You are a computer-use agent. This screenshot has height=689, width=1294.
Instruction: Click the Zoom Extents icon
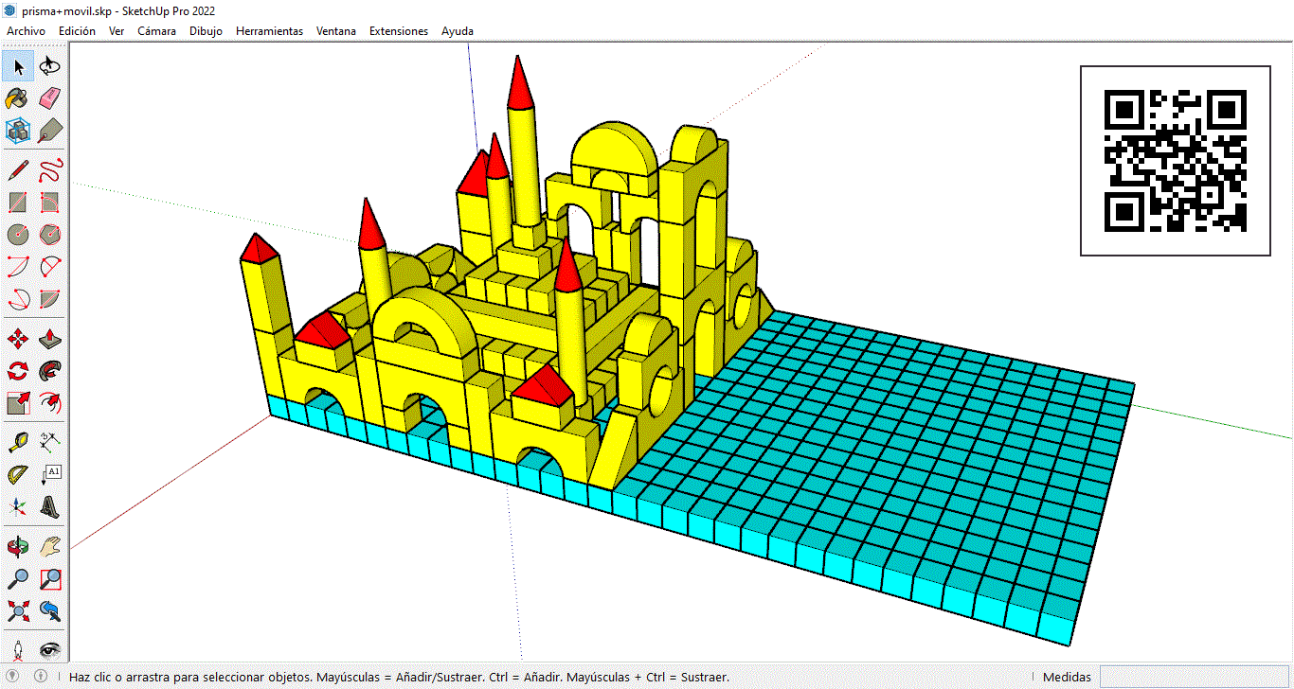[17, 610]
